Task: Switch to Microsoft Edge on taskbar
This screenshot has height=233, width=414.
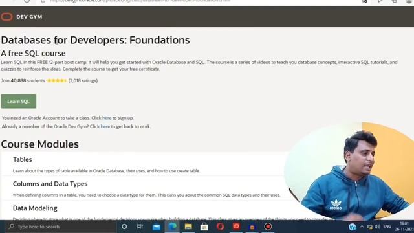Action: pos(173,227)
